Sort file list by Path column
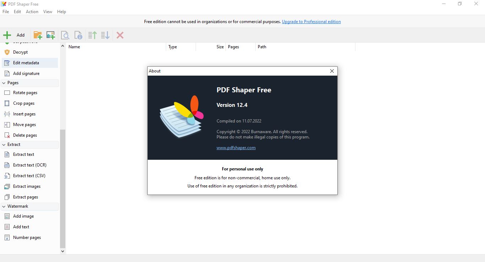Viewport: 485px width, 262px height. [x=305, y=47]
